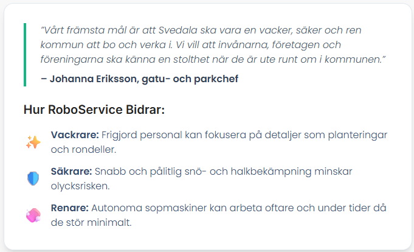The height and width of the screenshot is (252, 414).
Task: Click the sparkles icon beside Vackrare
Action: (33, 142)
